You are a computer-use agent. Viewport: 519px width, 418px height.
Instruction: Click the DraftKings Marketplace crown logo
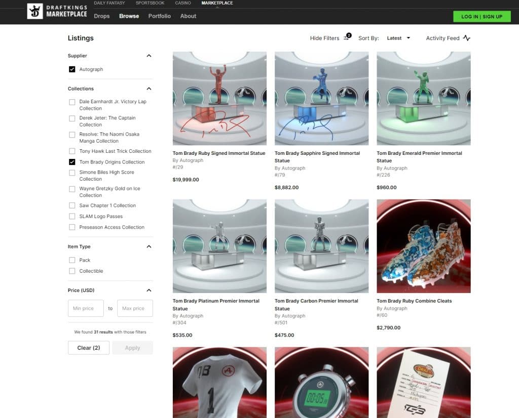click(35, 11)
